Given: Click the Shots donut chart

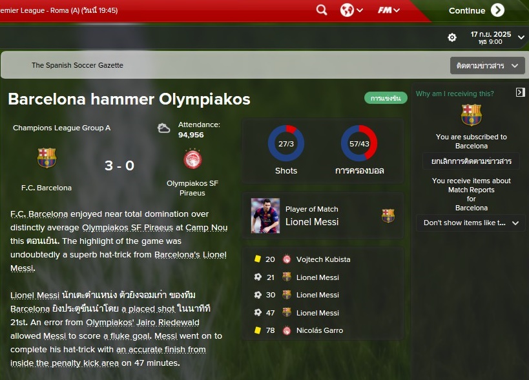Looking at the screenshot, I should coord(286,143).
